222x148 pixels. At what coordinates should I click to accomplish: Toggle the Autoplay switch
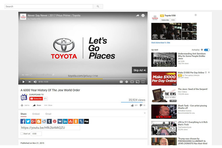coord(207,50)
